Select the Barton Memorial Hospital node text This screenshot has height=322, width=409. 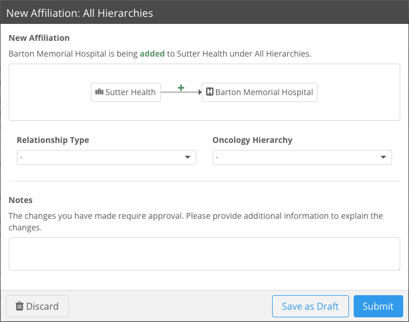coord(264,92)
